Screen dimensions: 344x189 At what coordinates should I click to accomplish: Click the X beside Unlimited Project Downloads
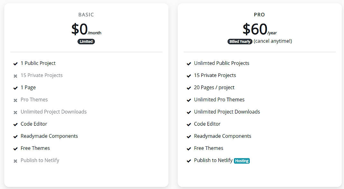click(15, 112)
